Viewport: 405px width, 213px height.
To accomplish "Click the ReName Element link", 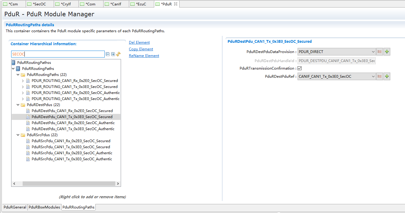I will pos(144,56).
